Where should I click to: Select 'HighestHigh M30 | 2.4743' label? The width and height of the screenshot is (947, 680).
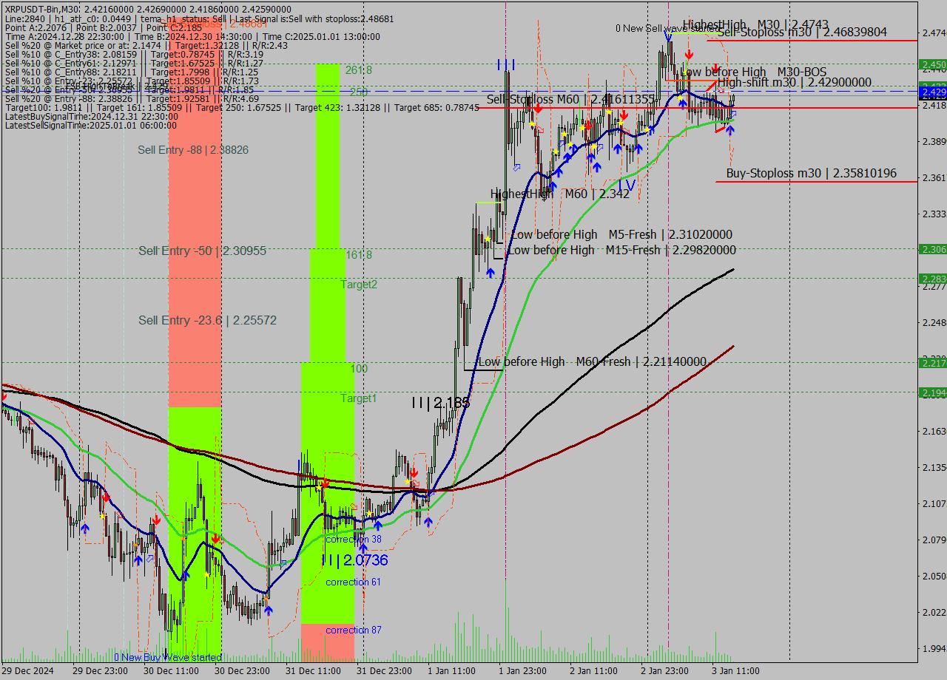click(755, 24)
